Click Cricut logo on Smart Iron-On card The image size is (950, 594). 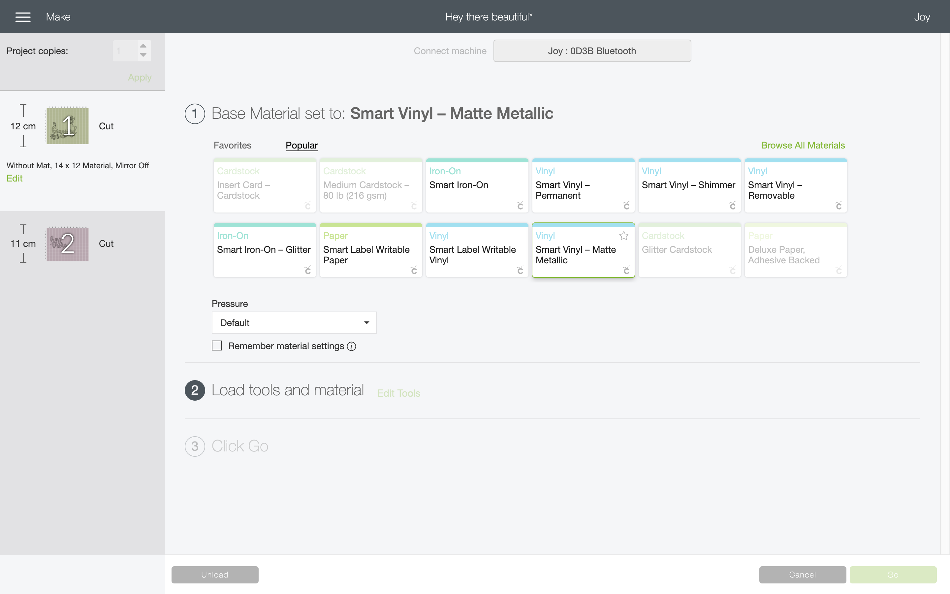[520, 205]
